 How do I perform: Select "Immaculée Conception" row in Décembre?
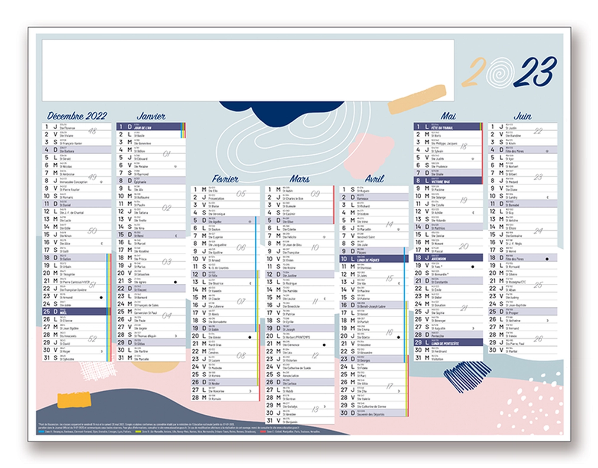coord(77,181)
